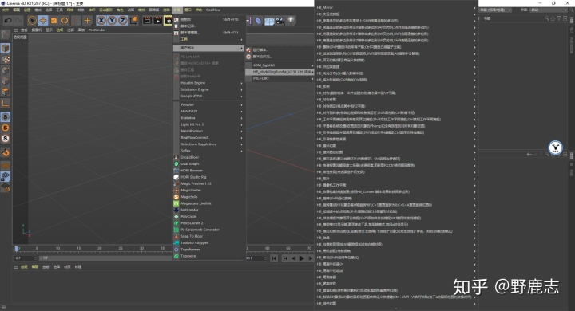
Task: Expand the Houdini Engine submenu arrow
Action: pos(241,83)
